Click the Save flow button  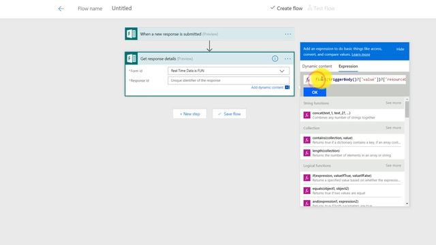pos(229,114)
